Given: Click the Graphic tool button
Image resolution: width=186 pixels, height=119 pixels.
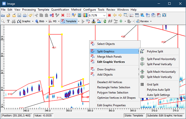Looking at the screenshot, I should pyautogui.click(x=24, y=21).
